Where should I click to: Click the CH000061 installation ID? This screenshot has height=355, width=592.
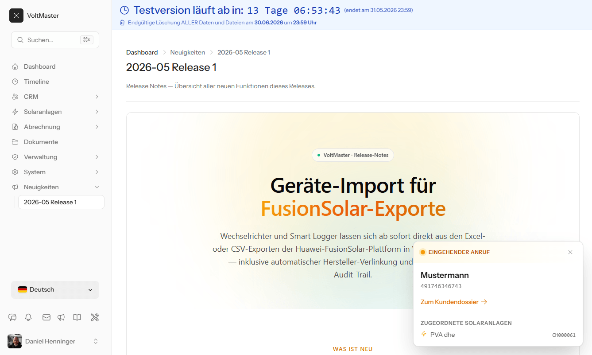(564, 335)
